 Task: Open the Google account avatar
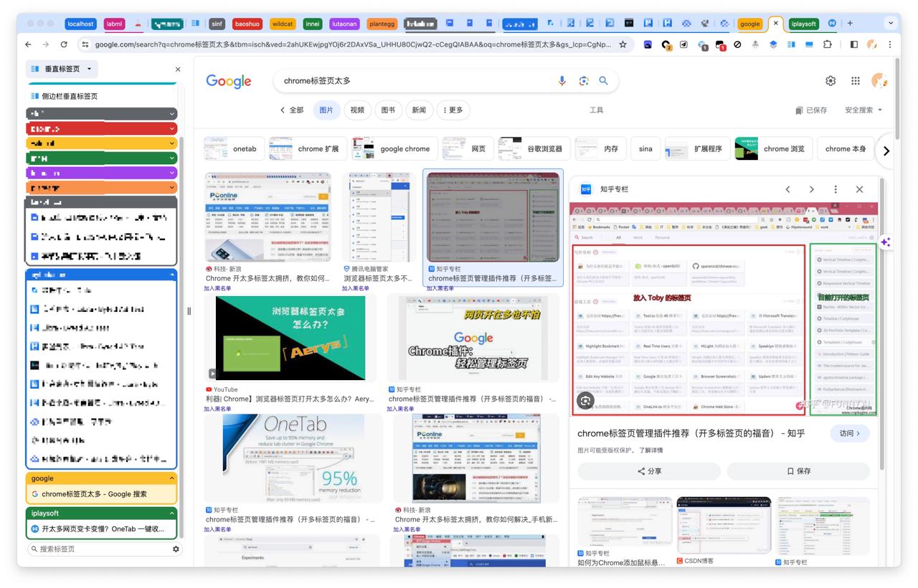click(879, 81)
